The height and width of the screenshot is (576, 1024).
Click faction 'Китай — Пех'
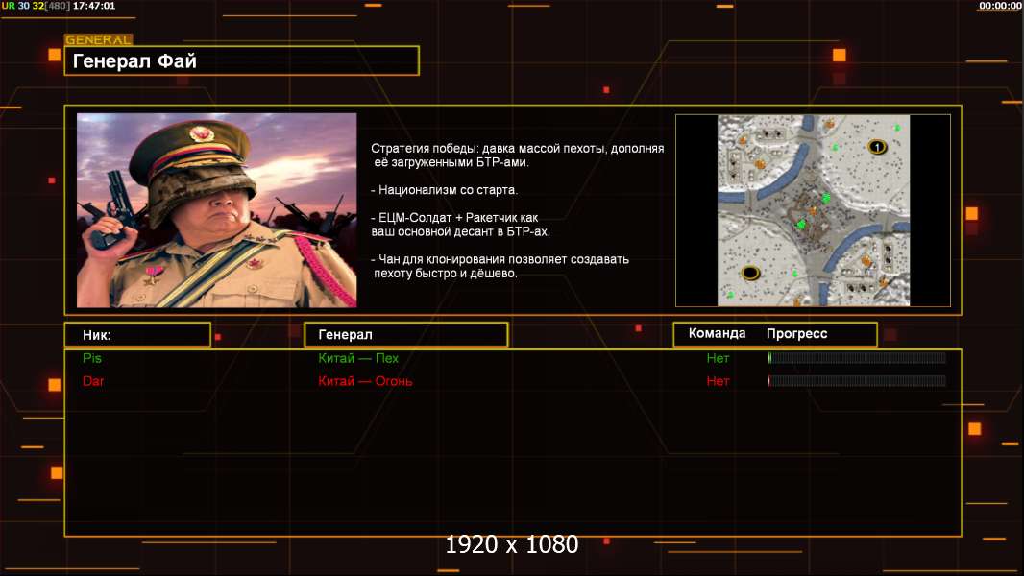pos(358,358)
